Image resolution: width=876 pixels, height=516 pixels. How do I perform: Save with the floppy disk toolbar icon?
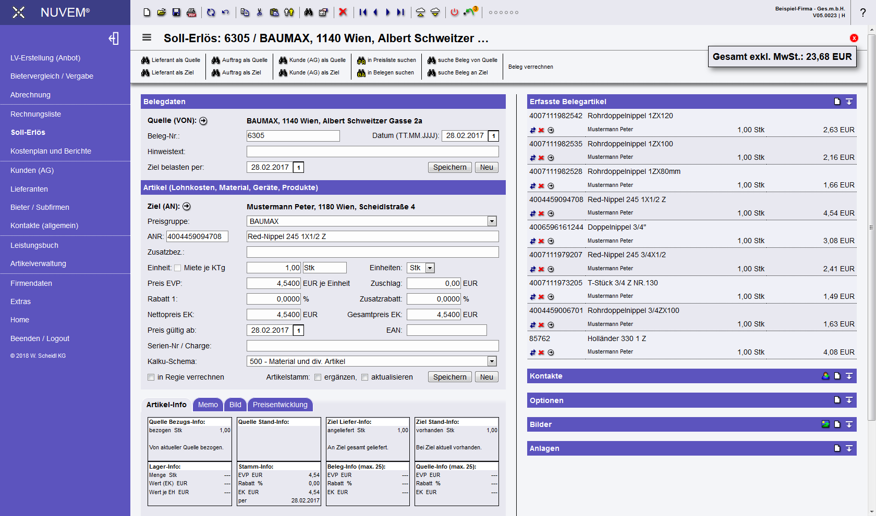pos(176,12)
